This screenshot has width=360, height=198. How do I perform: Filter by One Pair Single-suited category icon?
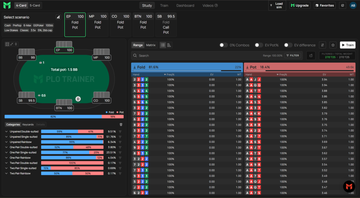(120, 152)
